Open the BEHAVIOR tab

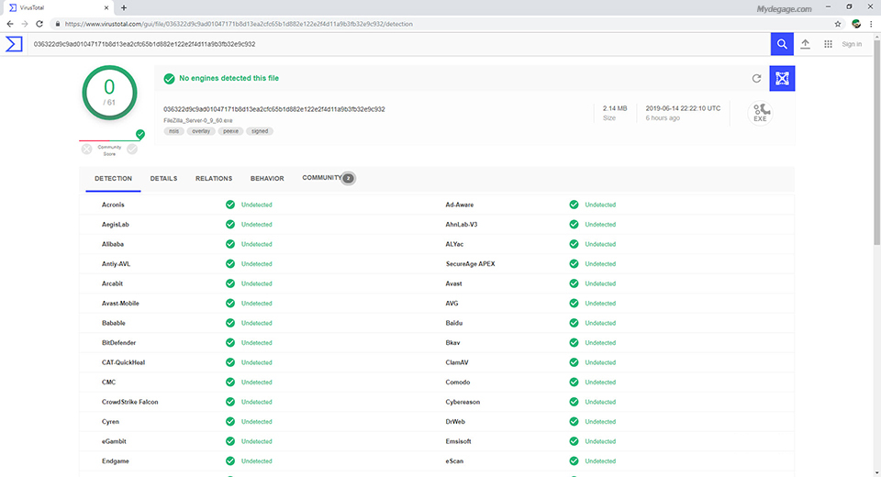coord(267,179)
